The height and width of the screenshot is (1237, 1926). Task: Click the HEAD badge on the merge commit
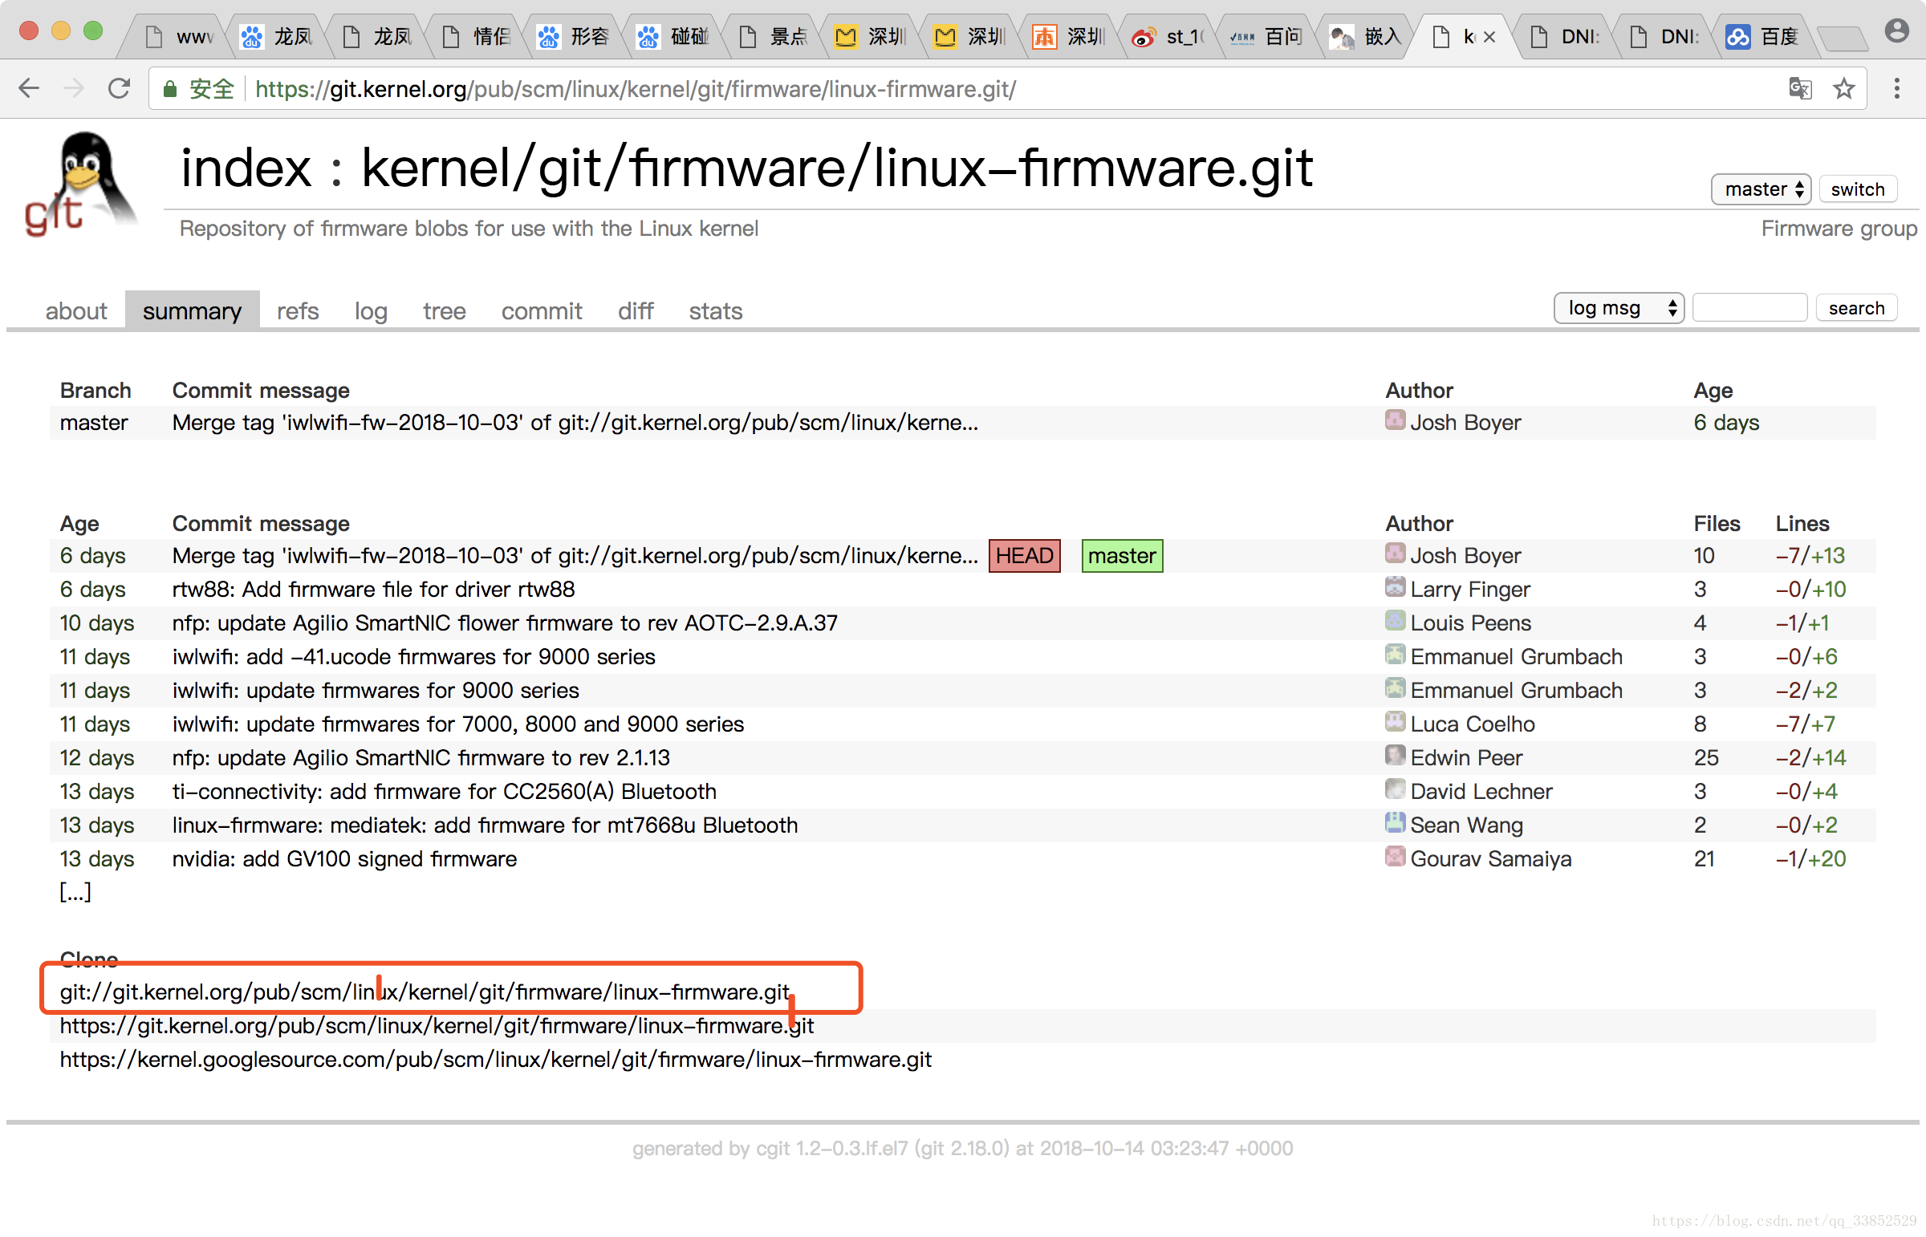point(1024,555)
